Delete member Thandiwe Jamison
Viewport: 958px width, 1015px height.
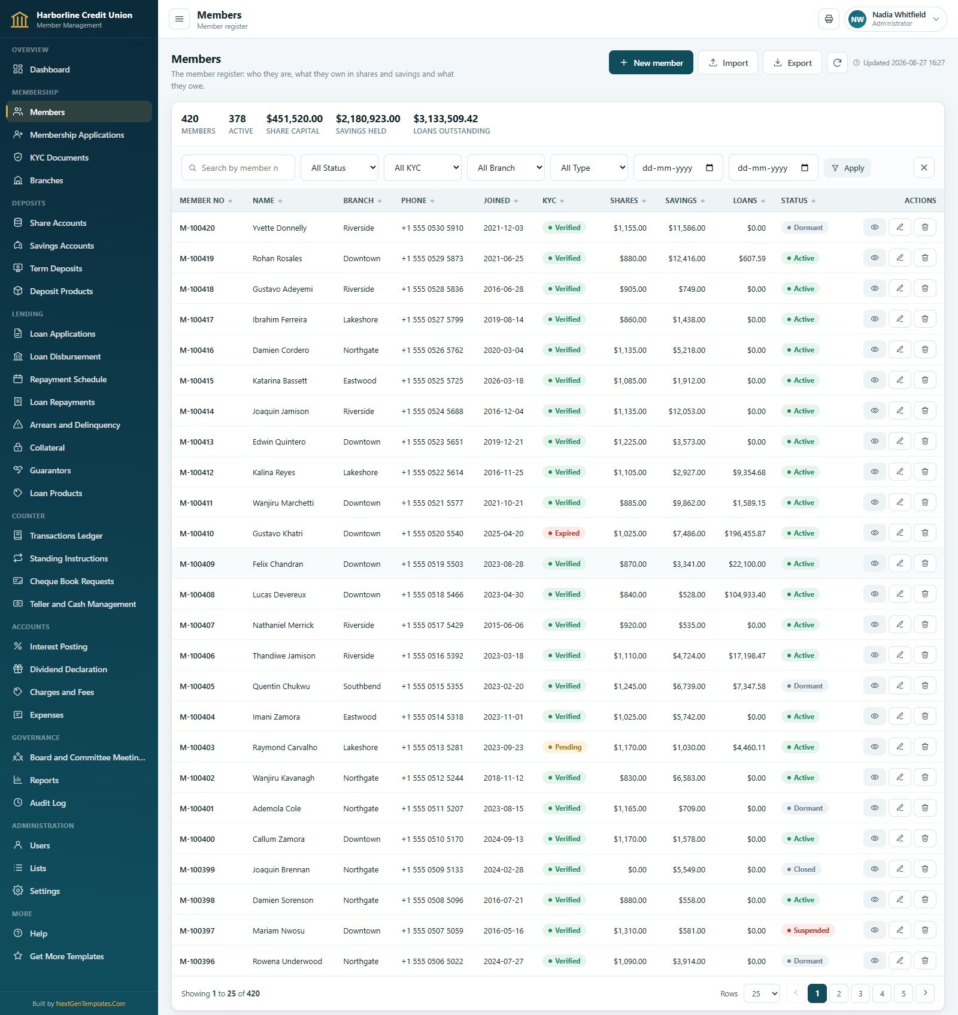[925, 655]
